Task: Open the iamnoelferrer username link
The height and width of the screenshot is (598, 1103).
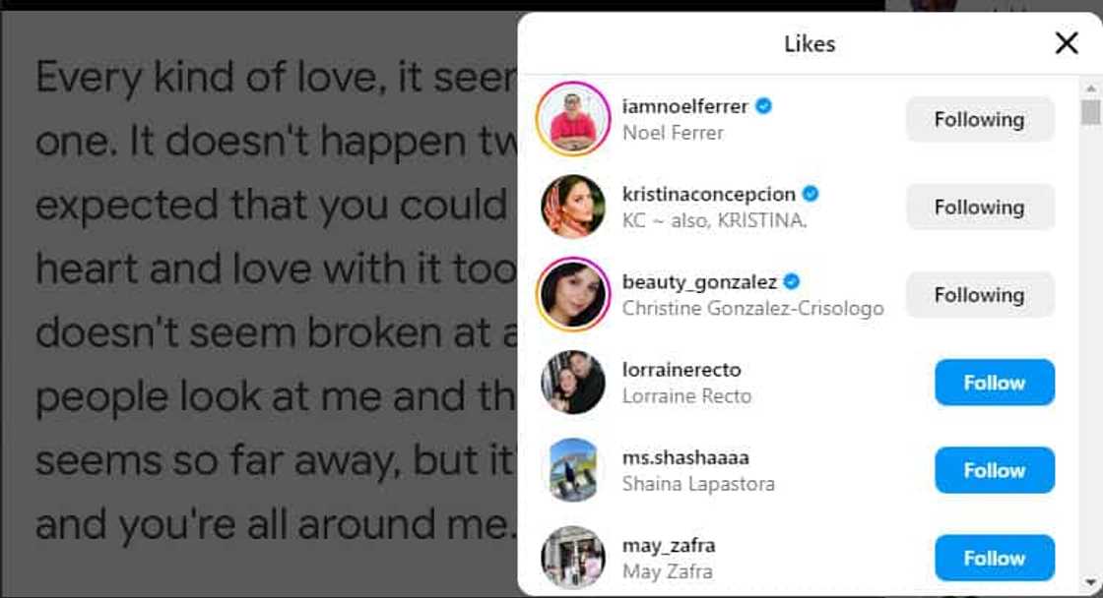Action: pos(685,106)
